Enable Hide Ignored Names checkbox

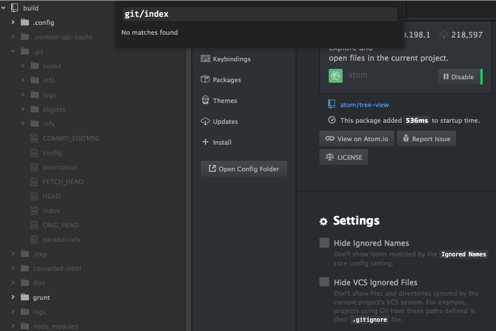click(x=324, y=243)
